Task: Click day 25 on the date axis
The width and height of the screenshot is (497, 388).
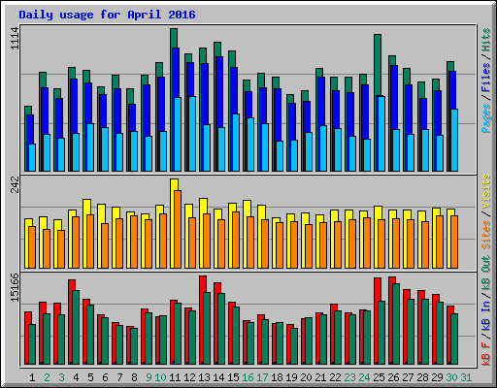Action: tap(379, 377)
